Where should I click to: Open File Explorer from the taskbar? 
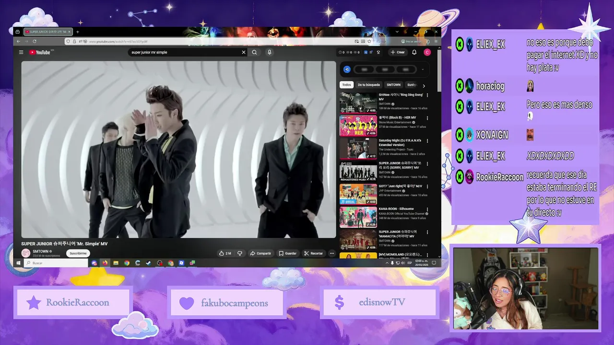click(x=116, y=263)
